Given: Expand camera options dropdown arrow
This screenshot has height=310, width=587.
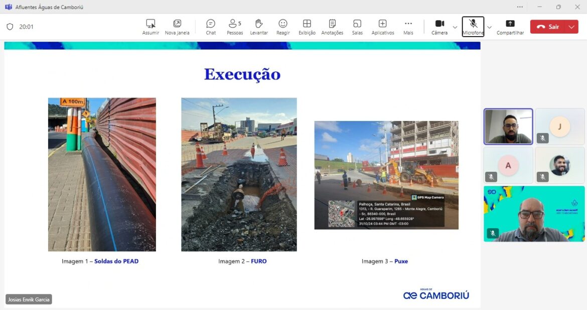Looking at the screenshot, I should (455, 27).
